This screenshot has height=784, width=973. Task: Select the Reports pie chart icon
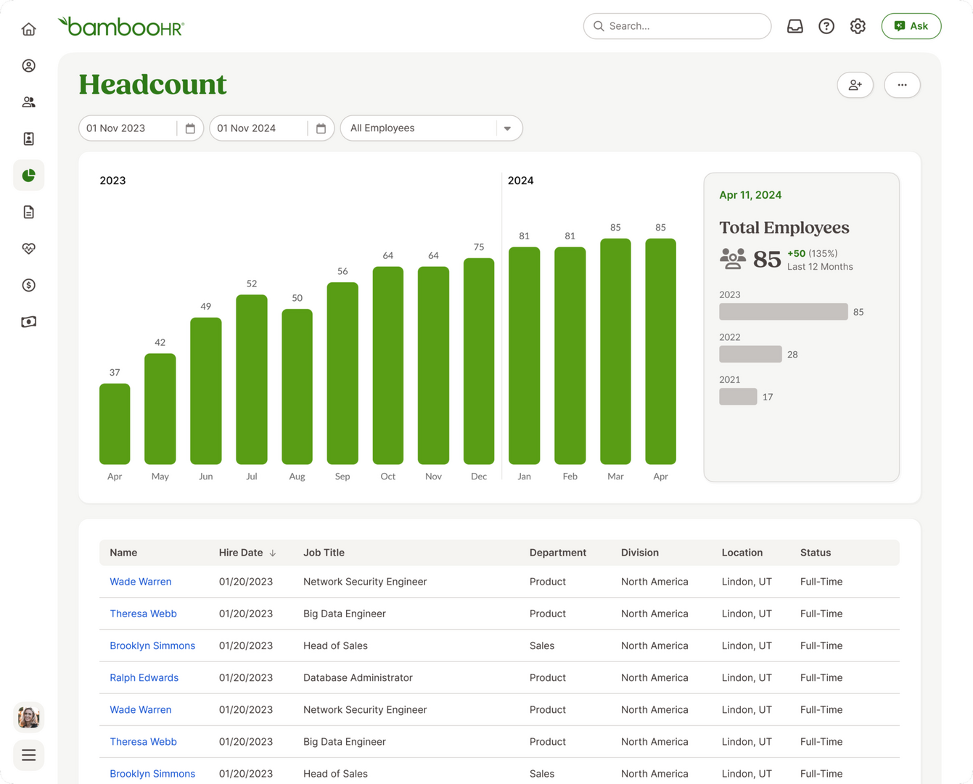pyautogui.click(x=28, y=176)
